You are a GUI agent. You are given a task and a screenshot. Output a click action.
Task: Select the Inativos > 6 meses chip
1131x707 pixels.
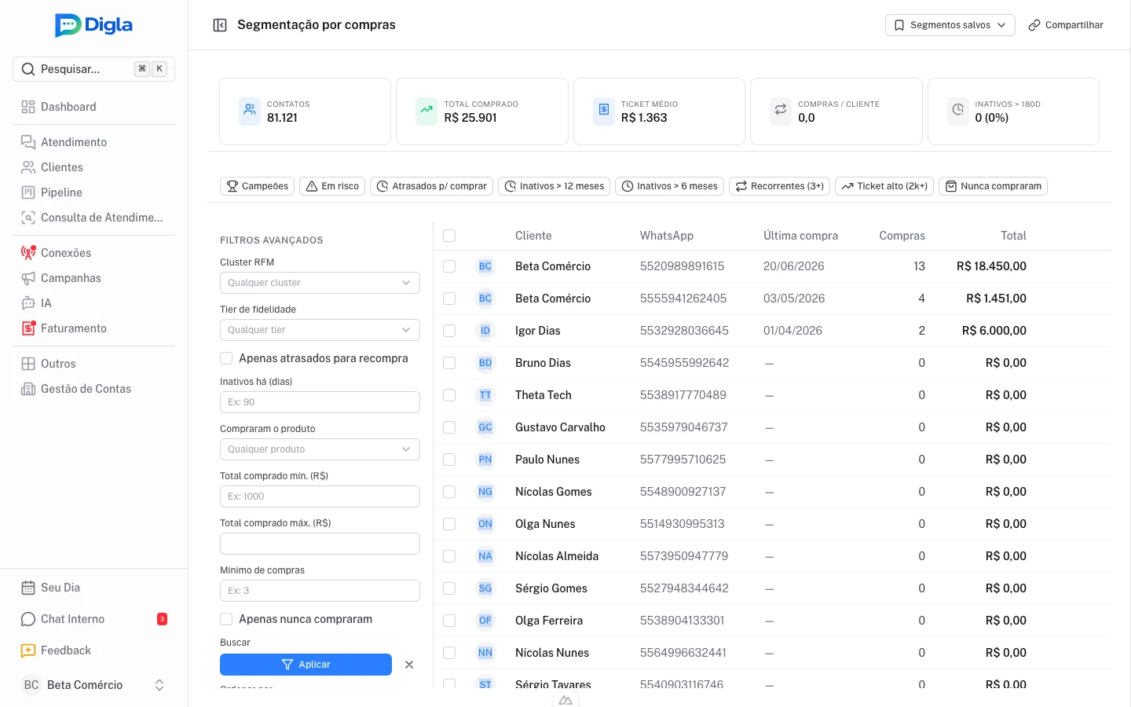pyautogui.click(x=669, y=186)
